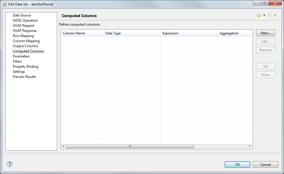The height and width of the screenshot is (174, 284).
Task: Open the back history dropdown arrow
Action: [x=264, y=15]
